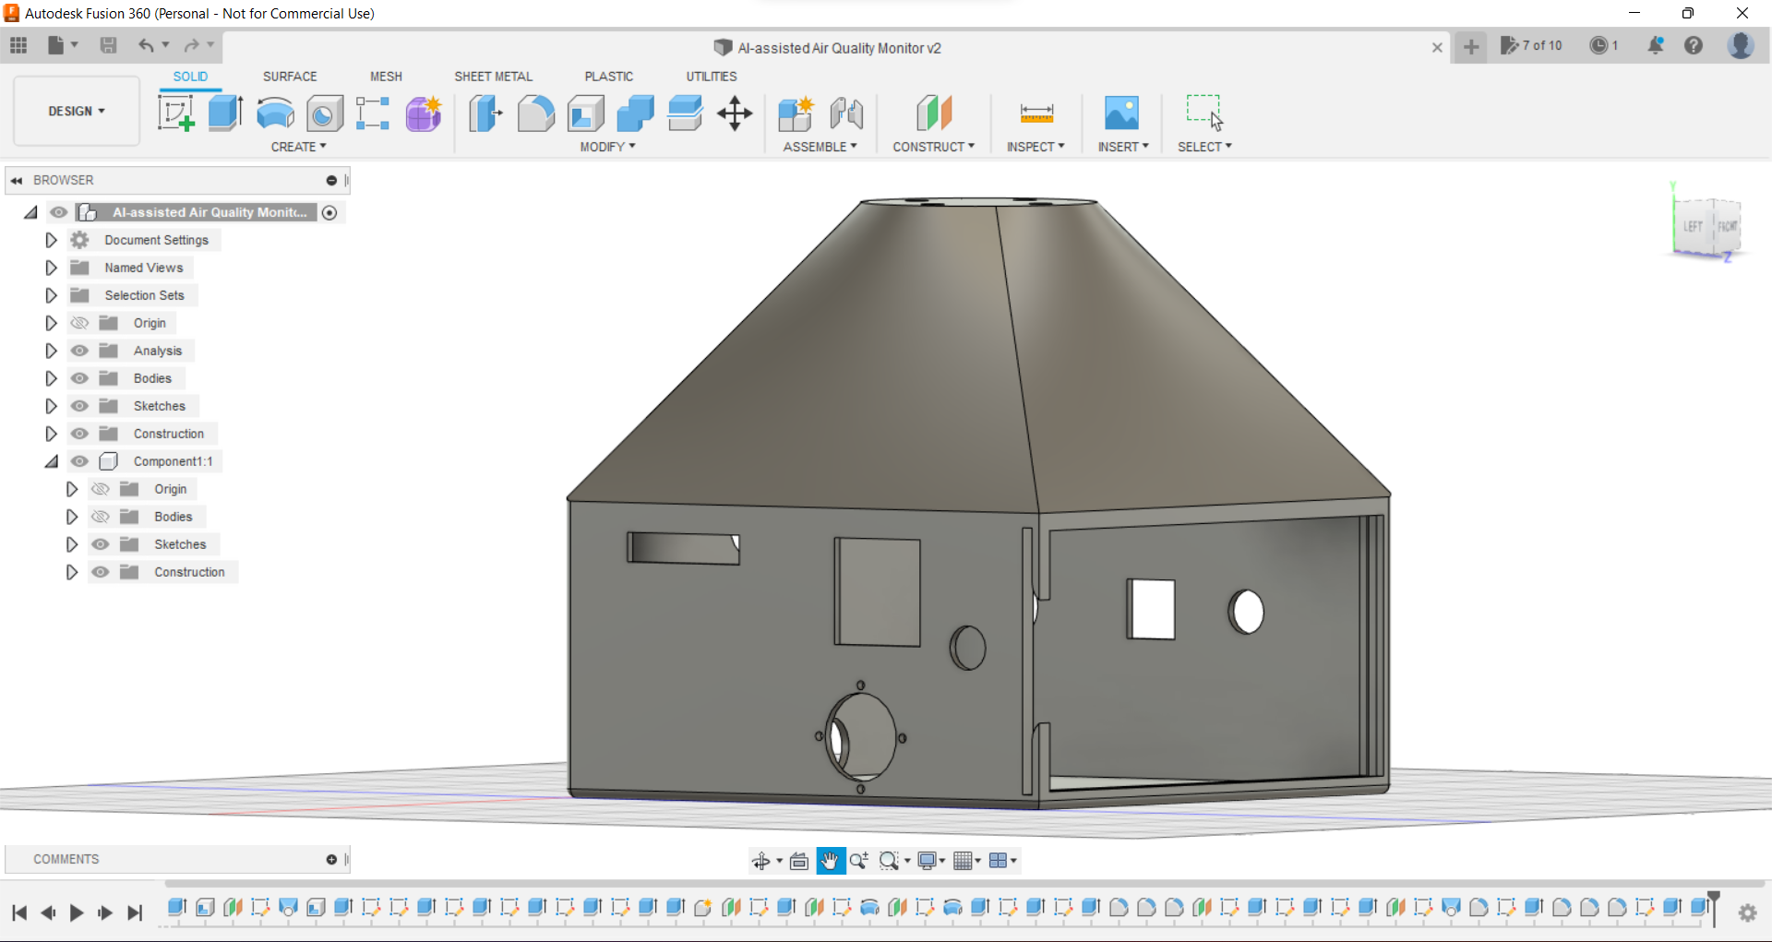
Task: Toggle visibility of top-level Sketches folder
Action: 80,406
